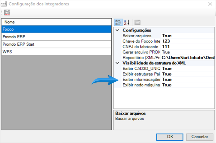The height and width of the screenshot is (143, 216).
Task: Click the window icon beside the title
Action: (4, 4)
